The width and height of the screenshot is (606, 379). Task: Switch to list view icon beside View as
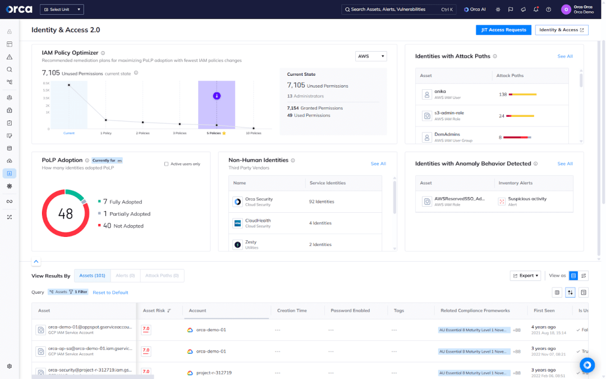[573, 276]
